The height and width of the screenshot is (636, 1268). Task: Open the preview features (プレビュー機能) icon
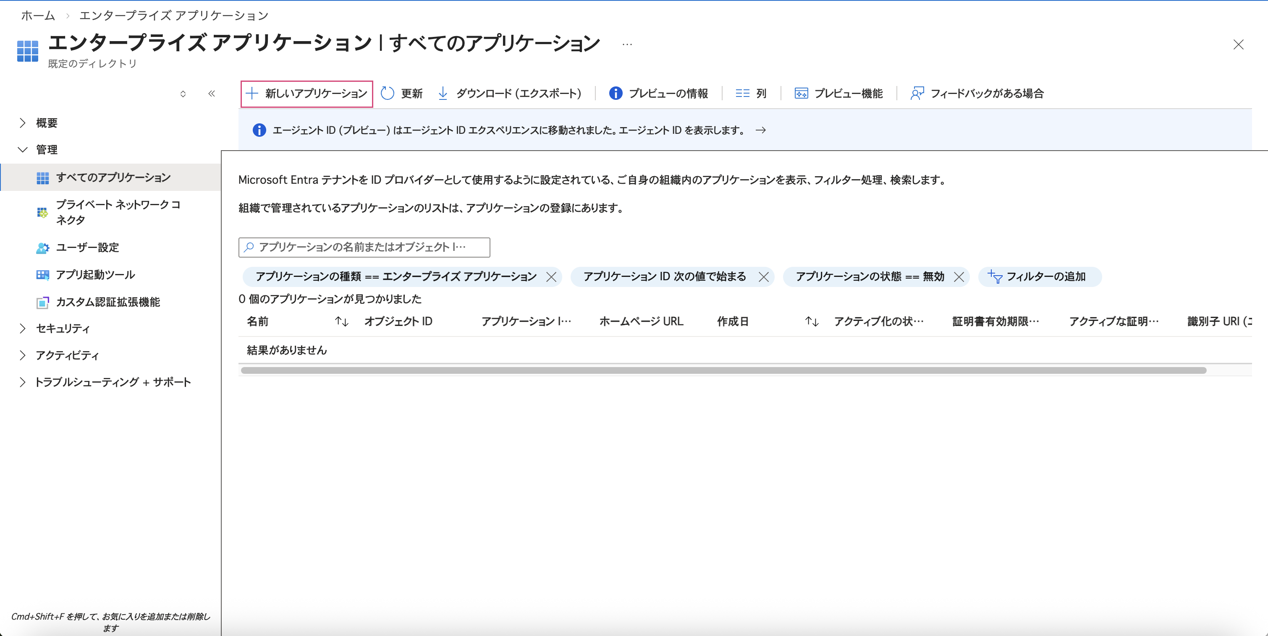(801, 94)
